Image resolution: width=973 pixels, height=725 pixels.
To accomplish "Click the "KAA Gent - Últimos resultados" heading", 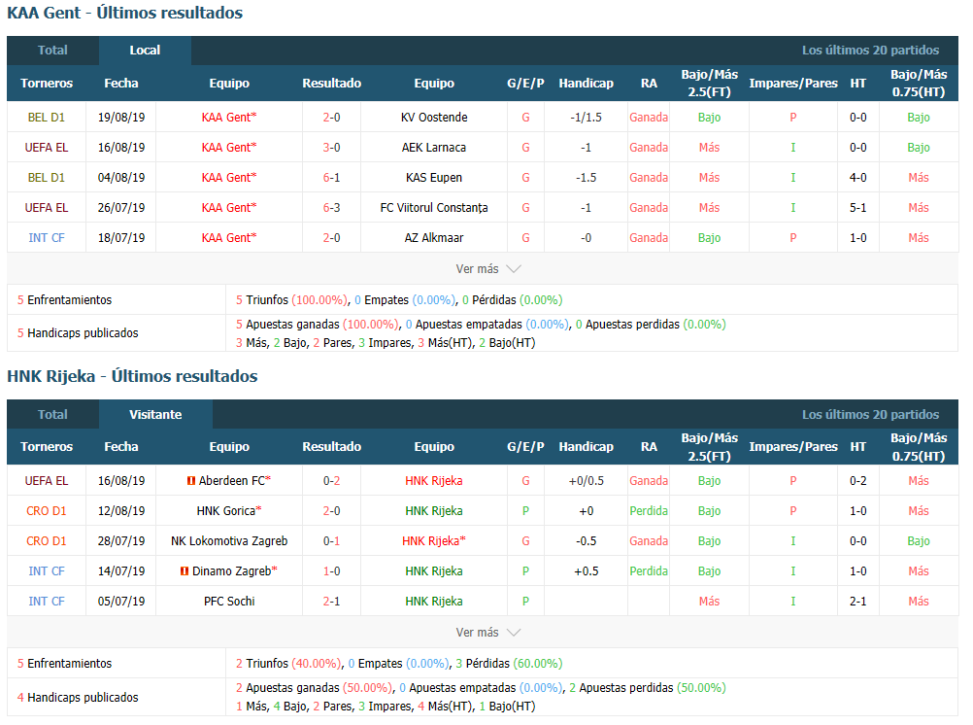I will coord(124,13).
